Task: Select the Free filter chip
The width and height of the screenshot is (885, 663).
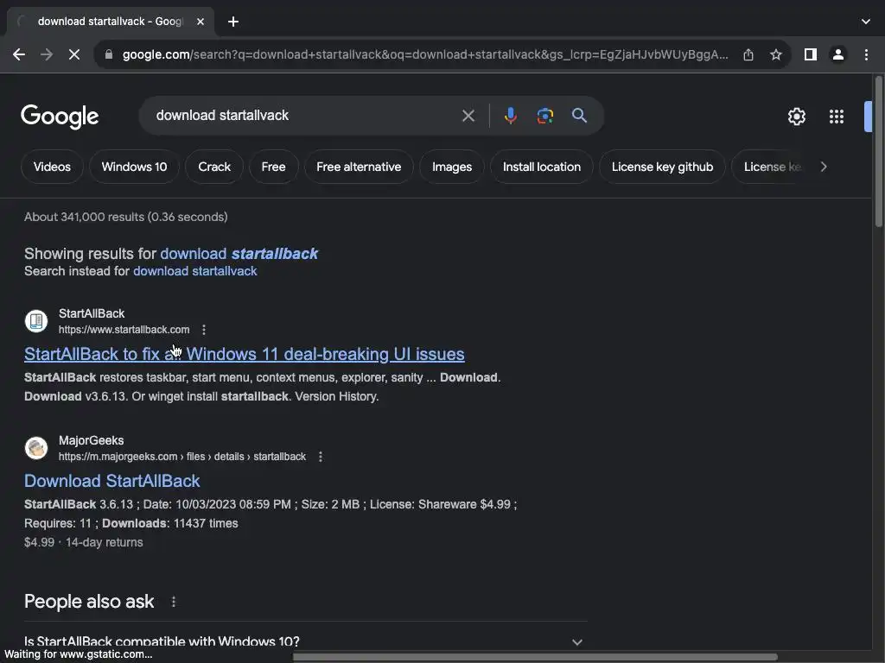Action: (273, 167)
